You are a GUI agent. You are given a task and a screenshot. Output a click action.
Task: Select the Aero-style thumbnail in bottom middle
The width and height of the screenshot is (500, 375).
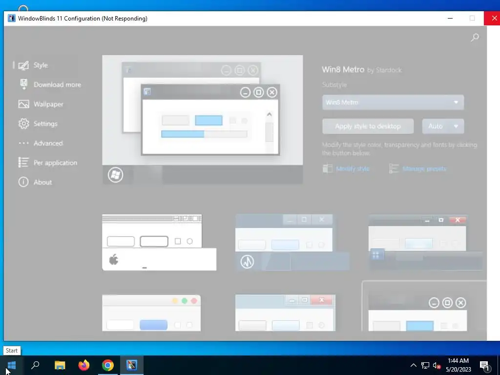click(x=285, y=313)
